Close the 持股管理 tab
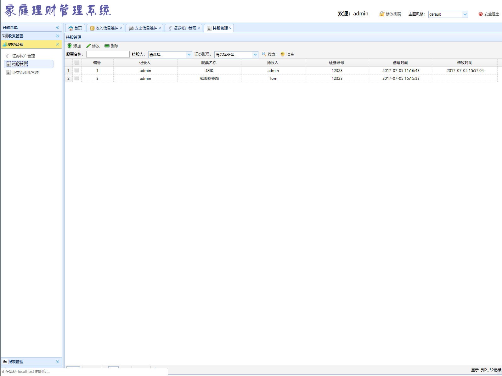The height and width of the screenshot is (376, 502). 230,28
